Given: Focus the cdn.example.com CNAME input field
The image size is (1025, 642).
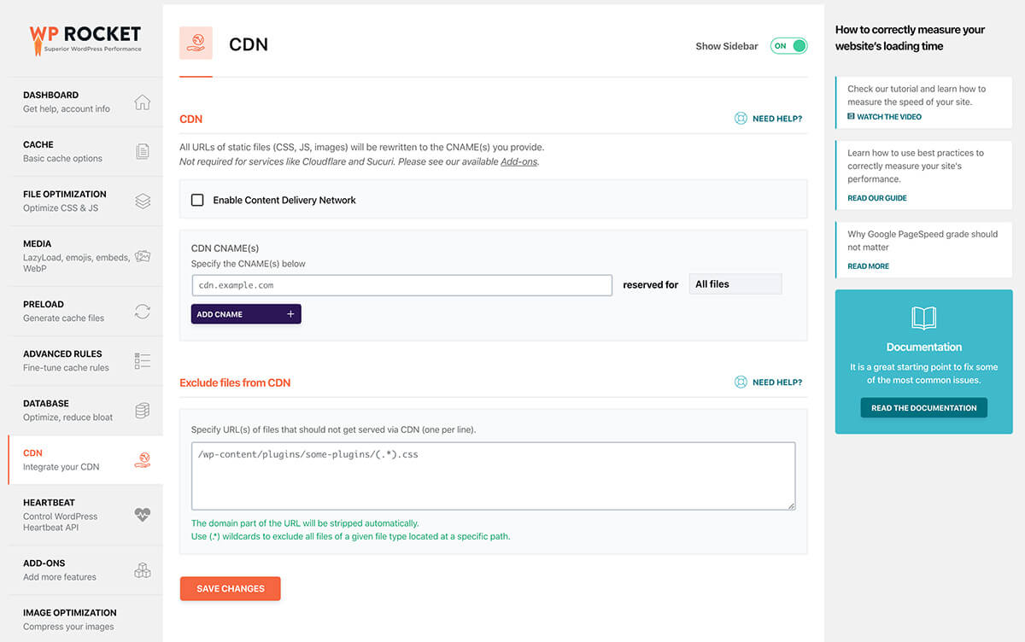Looking at the screenshot, I should click(x=401, y=285).
